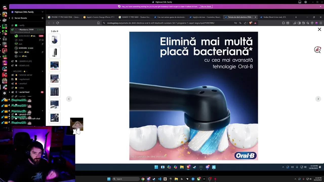The image size is (324, 182).
Task: Select first product thumbnail in gallery strip
Action: tap(54, 40)
